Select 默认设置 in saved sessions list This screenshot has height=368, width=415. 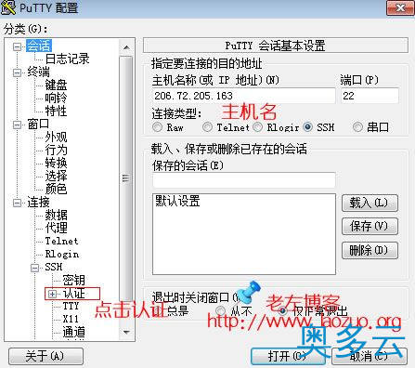click(x=177, y=201)
